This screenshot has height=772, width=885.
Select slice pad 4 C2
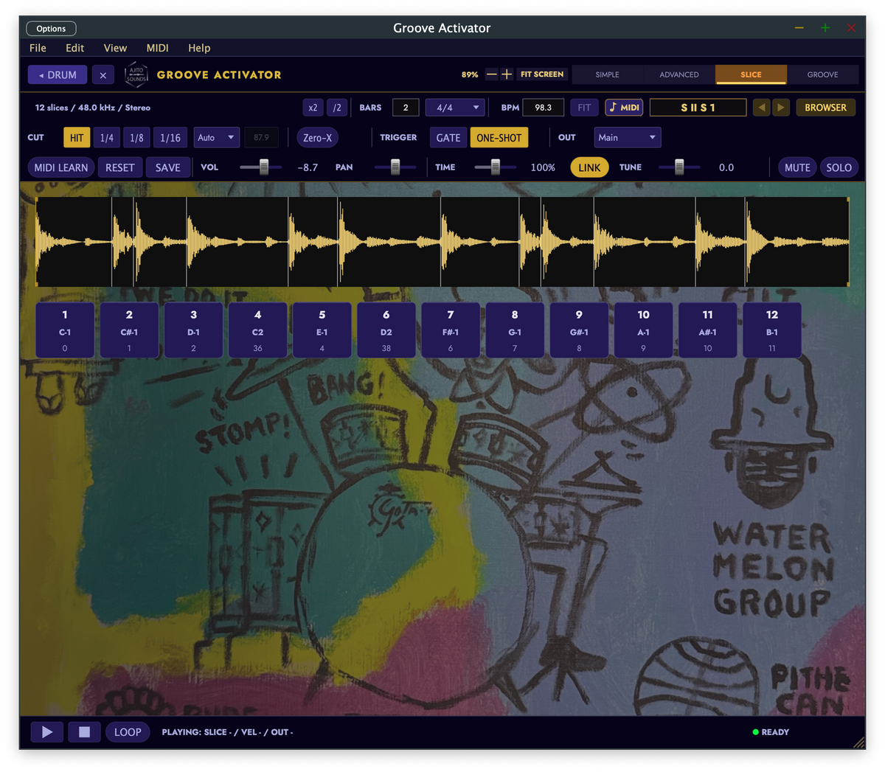tap(257, 330)
